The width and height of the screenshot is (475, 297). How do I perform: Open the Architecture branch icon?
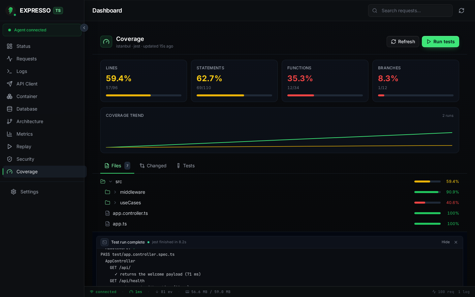click(x=10, y=121)
